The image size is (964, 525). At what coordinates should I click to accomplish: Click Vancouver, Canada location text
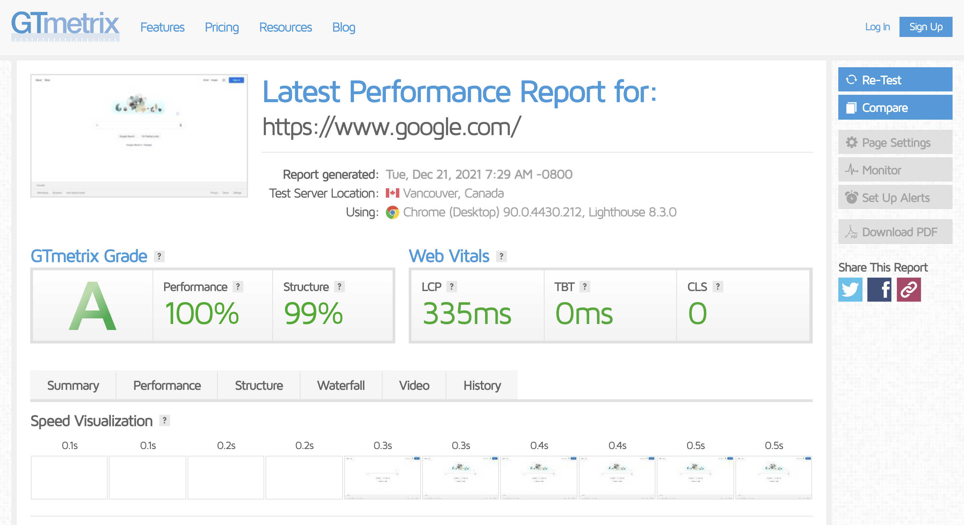point(453,193)
